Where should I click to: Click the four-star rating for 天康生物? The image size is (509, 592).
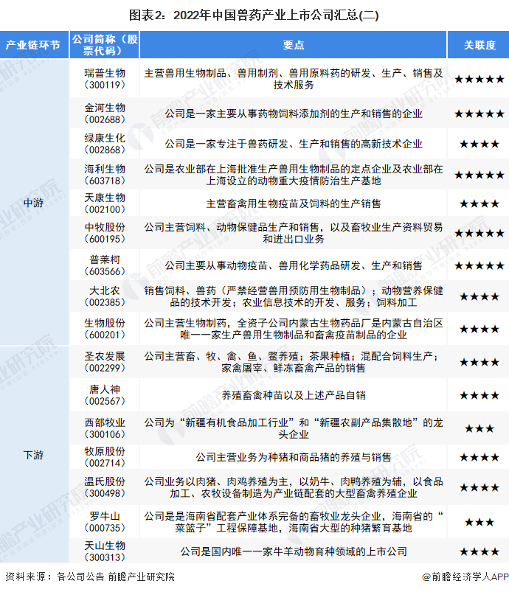(479, 204)
